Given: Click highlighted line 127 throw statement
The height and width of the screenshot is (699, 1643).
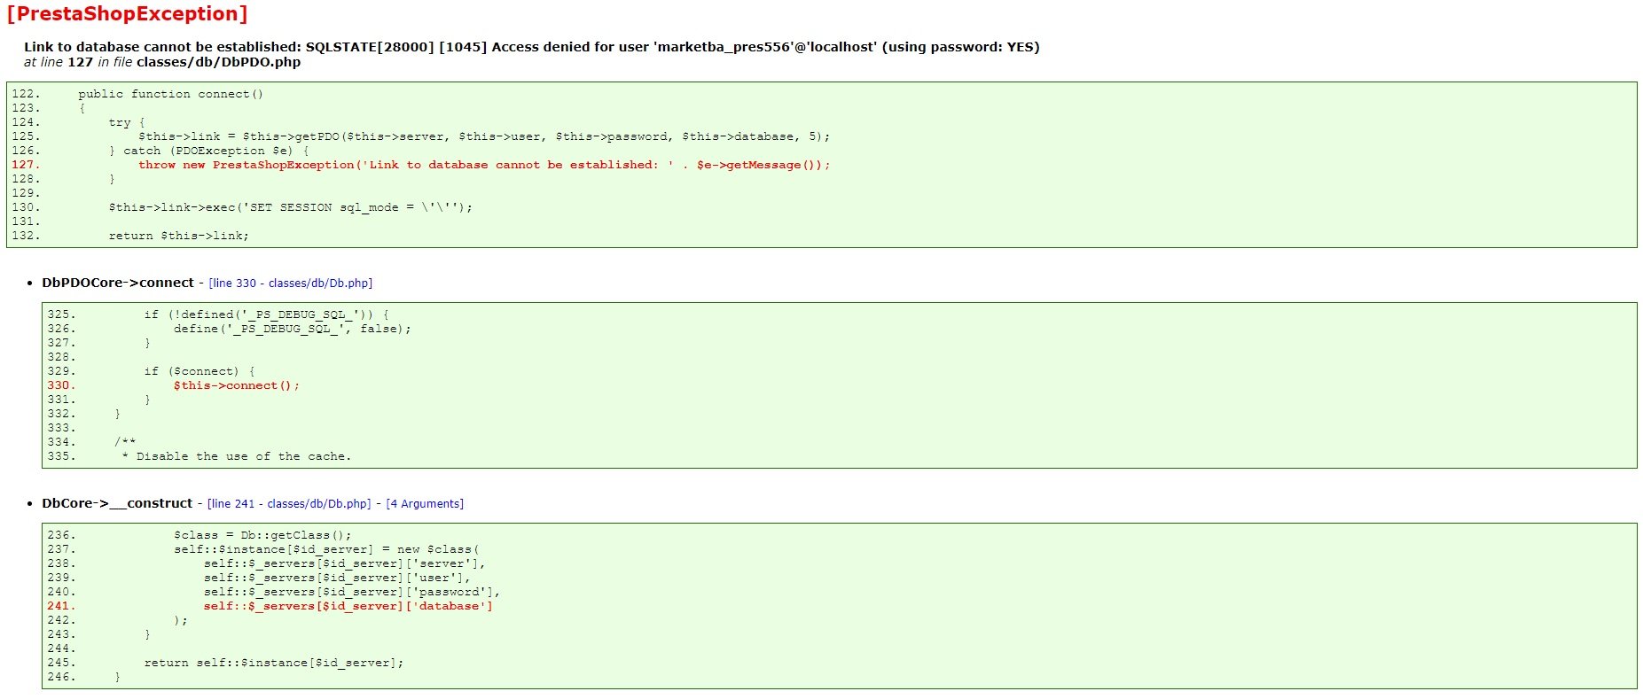Looking at the screenshot, I should 484,165.
